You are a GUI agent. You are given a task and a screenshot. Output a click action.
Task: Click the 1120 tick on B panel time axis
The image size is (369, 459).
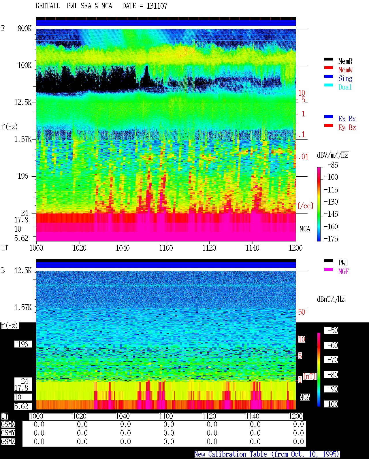tap(209, 416)
